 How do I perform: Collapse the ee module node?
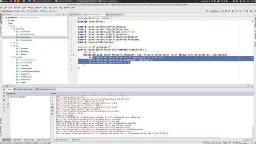click(6, 23)
